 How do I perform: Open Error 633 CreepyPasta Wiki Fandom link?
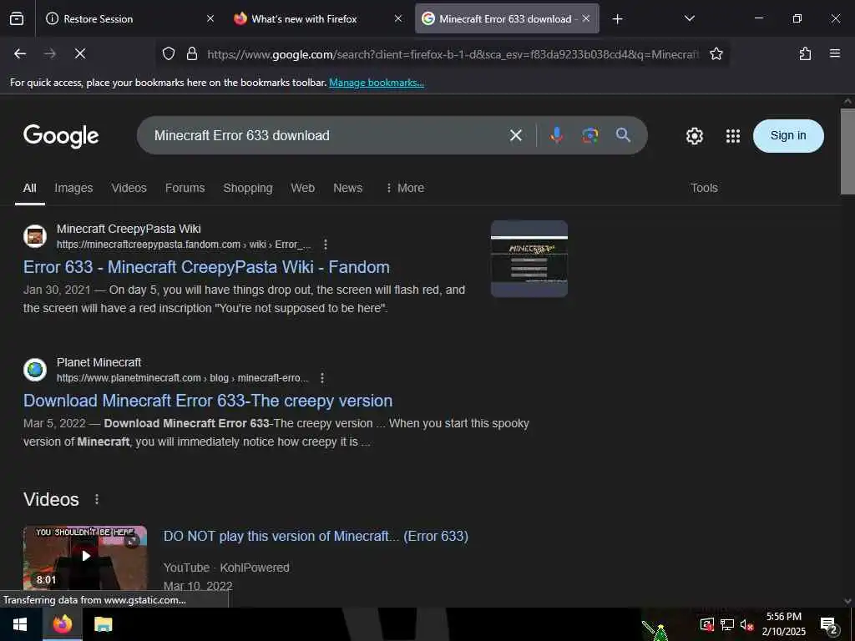point(206,267)
